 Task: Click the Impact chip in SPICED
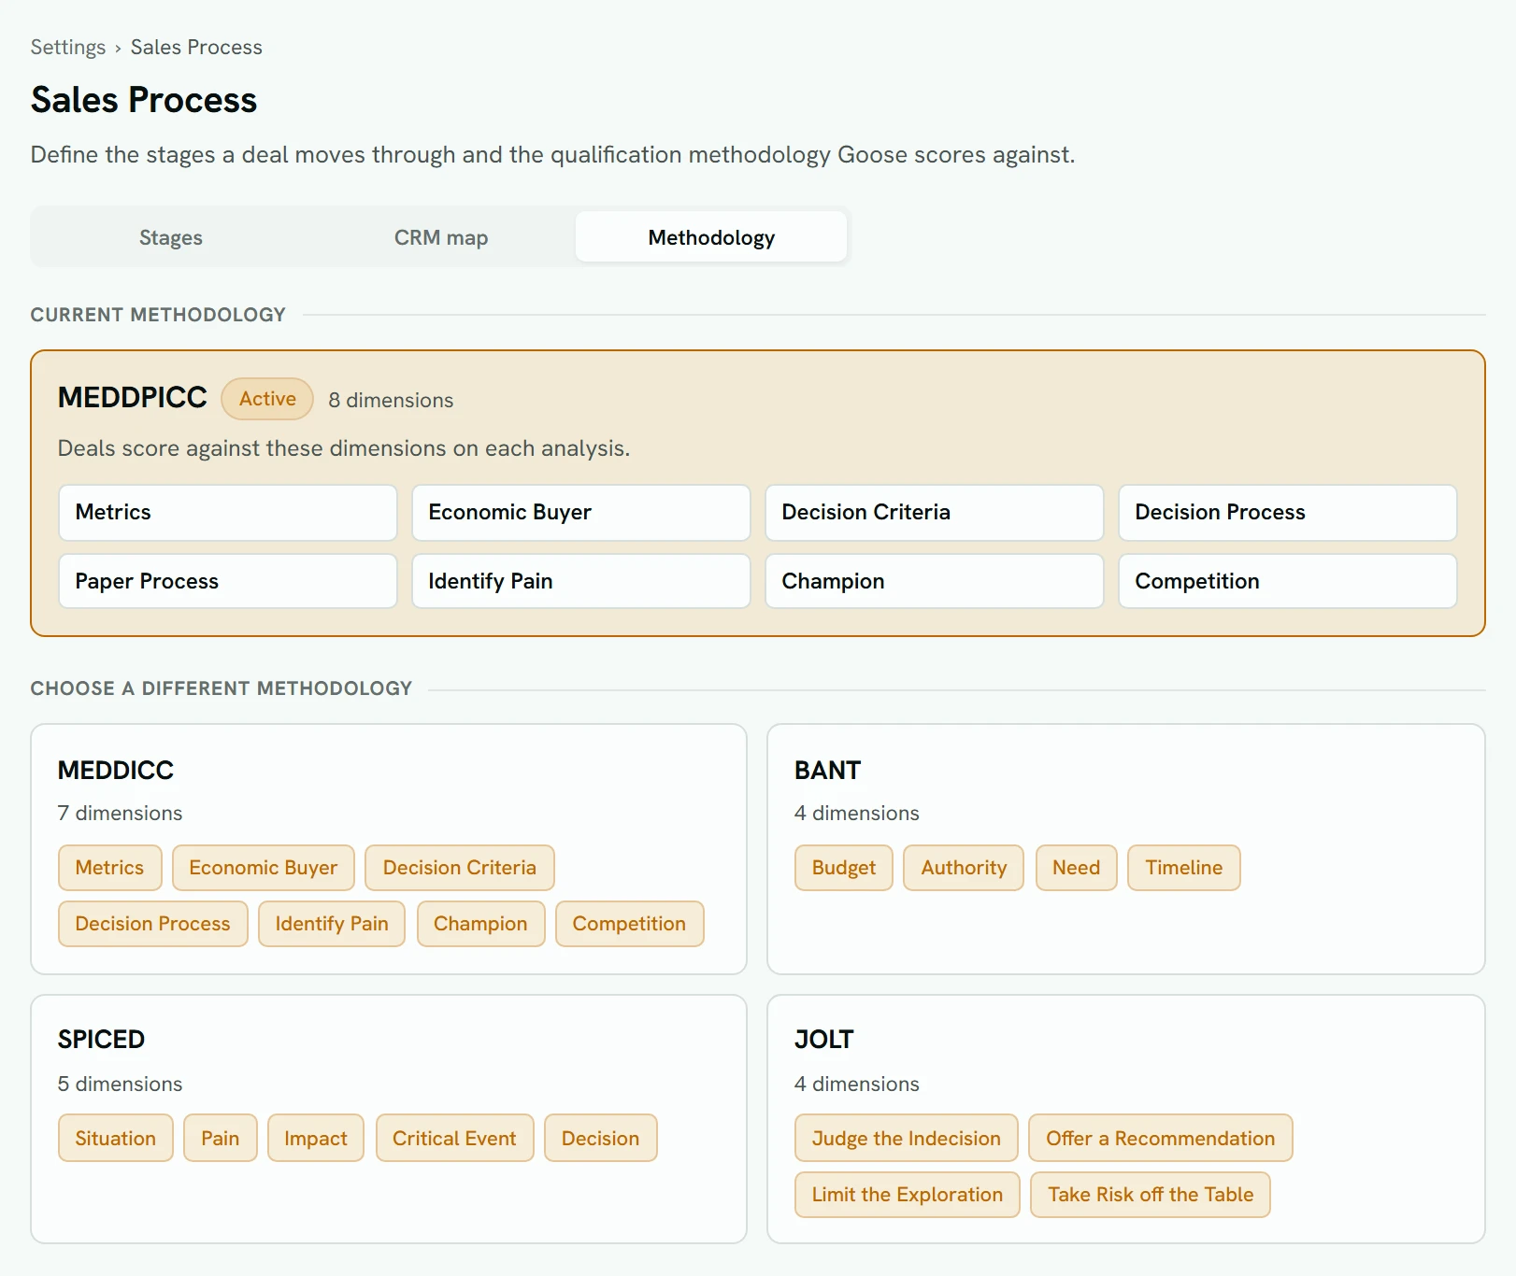coord(316,1138)
